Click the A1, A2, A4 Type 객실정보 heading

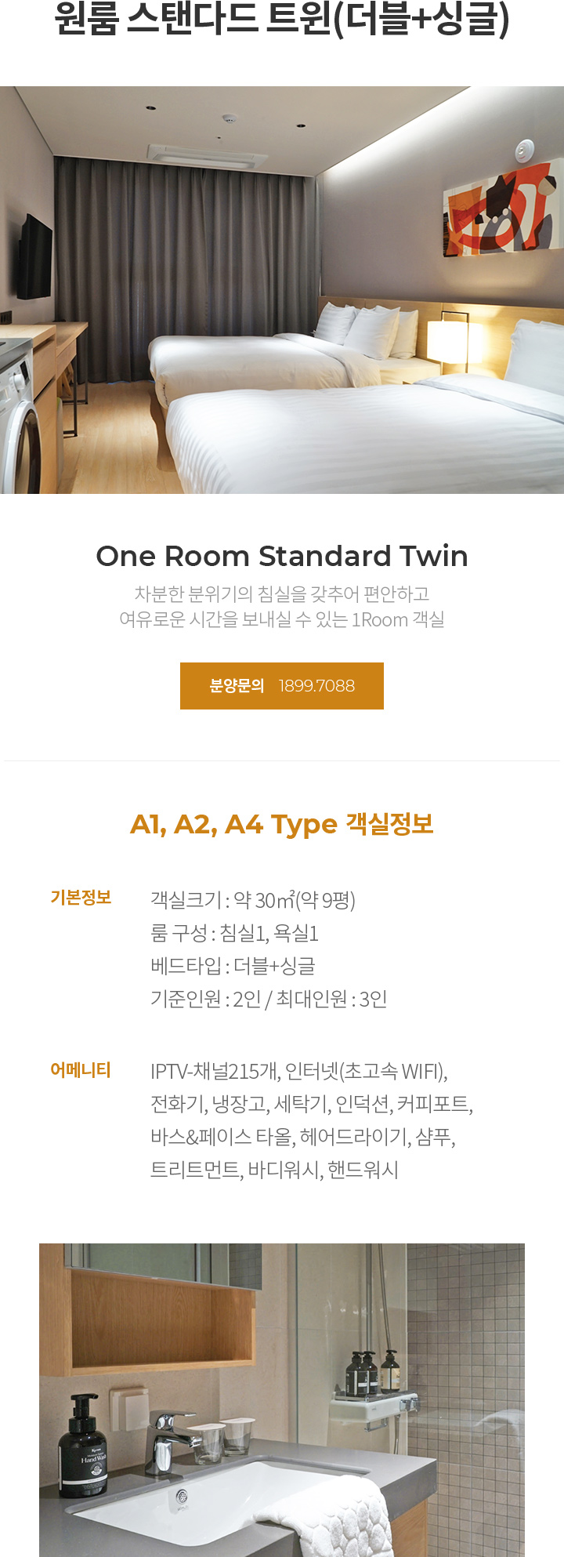click(282, 824)
